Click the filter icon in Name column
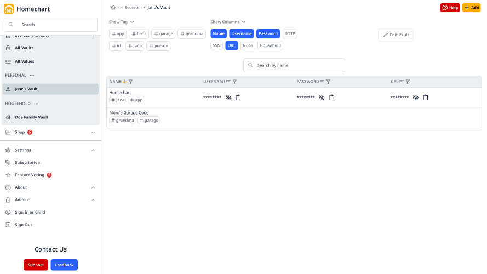Viewport: 487px width, 274px height. click(130, 82)
